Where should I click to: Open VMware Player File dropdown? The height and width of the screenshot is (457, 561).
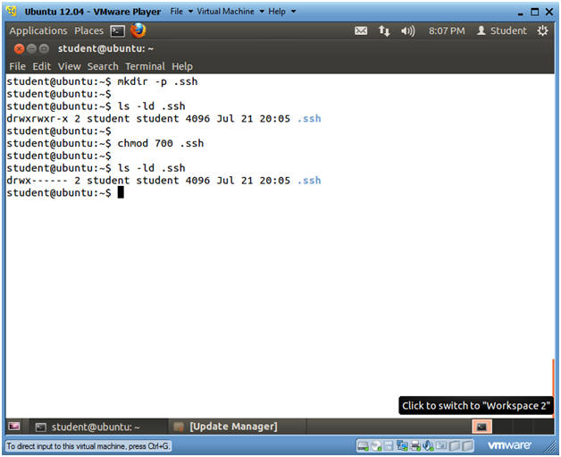(x=181, y=12)
